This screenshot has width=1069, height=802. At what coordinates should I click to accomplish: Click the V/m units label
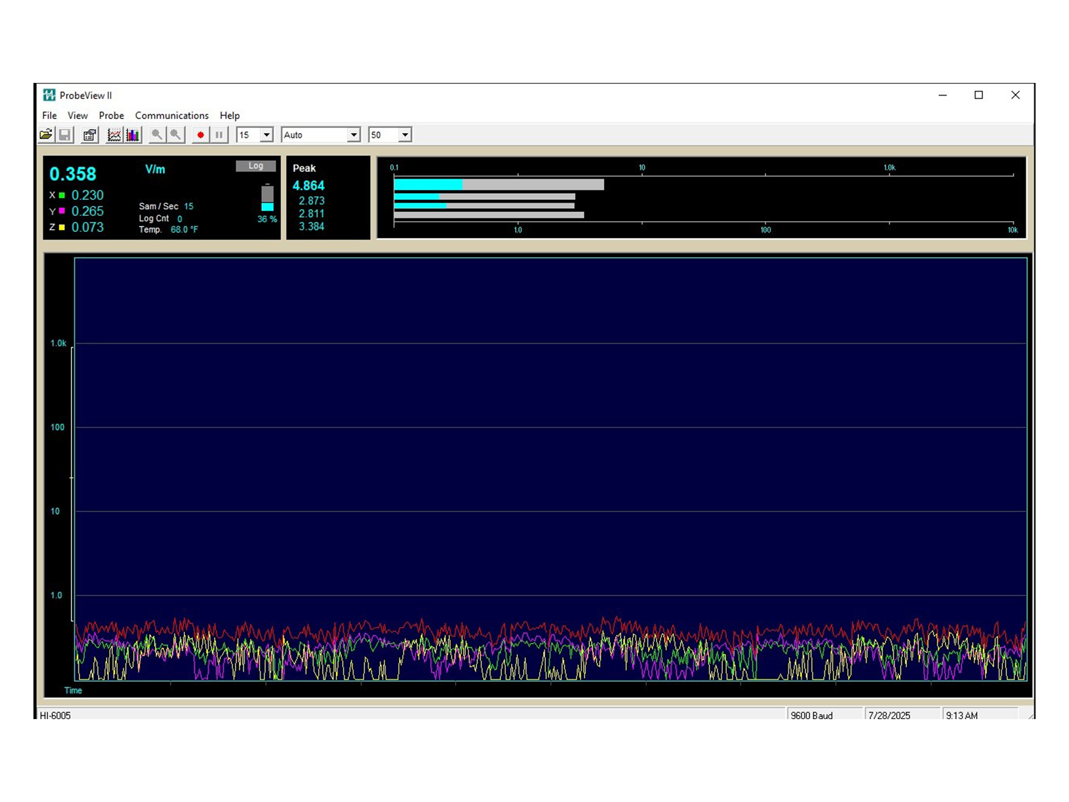[155, 170]
